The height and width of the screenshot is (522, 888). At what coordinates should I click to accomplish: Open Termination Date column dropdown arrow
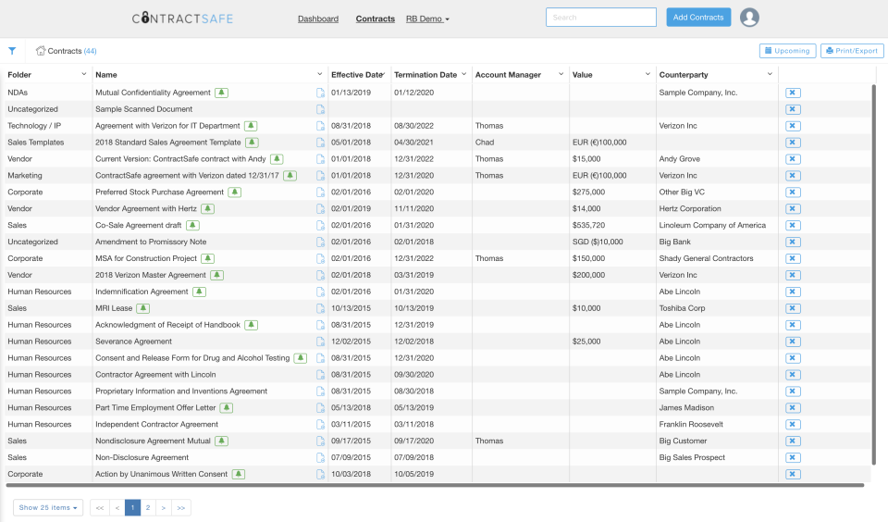pos(463,74)
